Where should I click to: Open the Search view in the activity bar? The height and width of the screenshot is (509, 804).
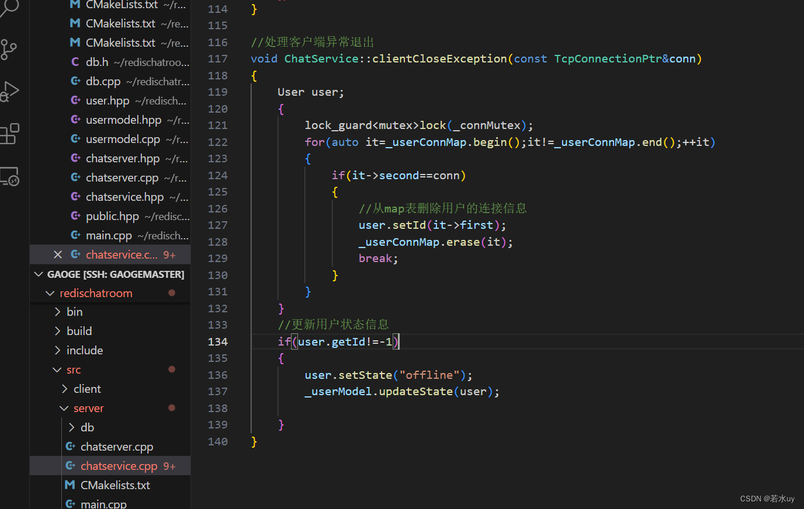(9, 7)
